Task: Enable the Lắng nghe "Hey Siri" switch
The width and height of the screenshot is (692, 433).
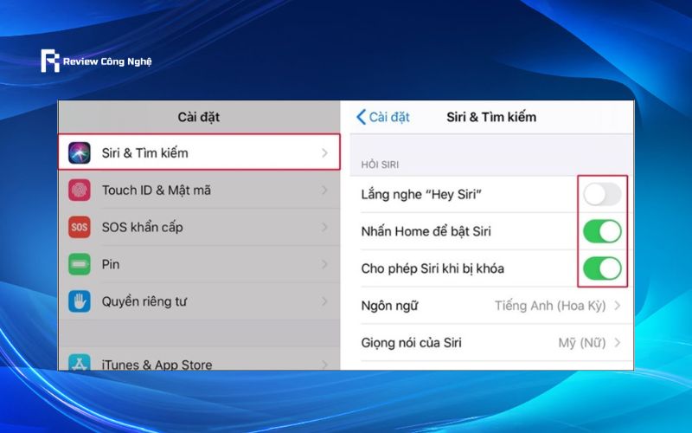Action: click(602, 194)
